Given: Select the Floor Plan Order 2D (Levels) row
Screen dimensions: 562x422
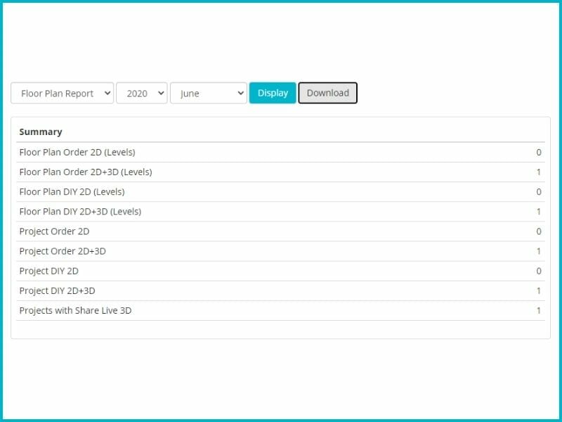Looking at the screenshot, I should point(77,152).
